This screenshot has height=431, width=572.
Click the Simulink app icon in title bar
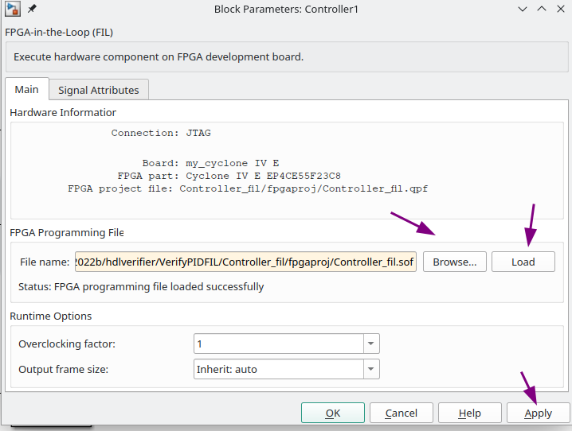click(x=13, y=9)
